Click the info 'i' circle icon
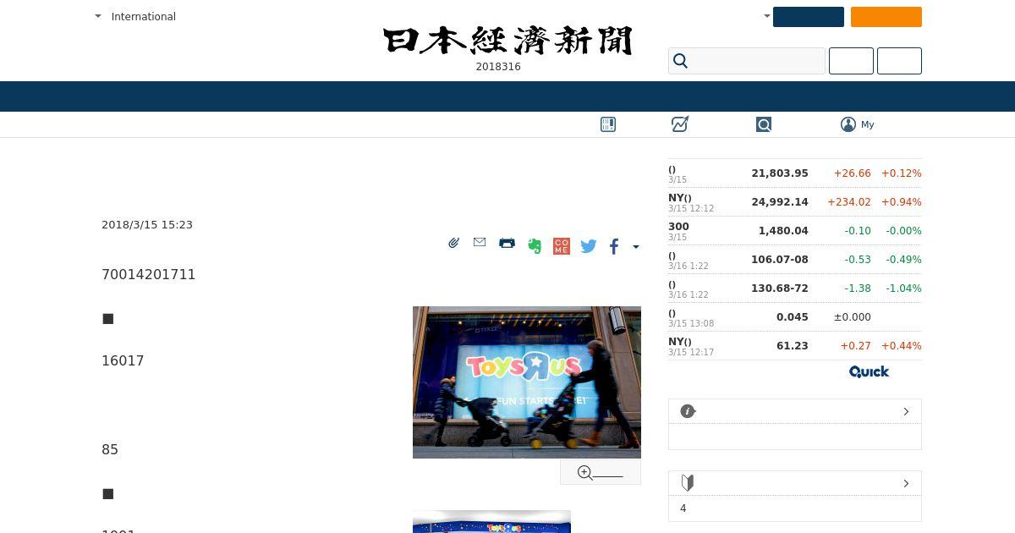The height and width of the screenshot is (533, 1015). click(688, 411)
